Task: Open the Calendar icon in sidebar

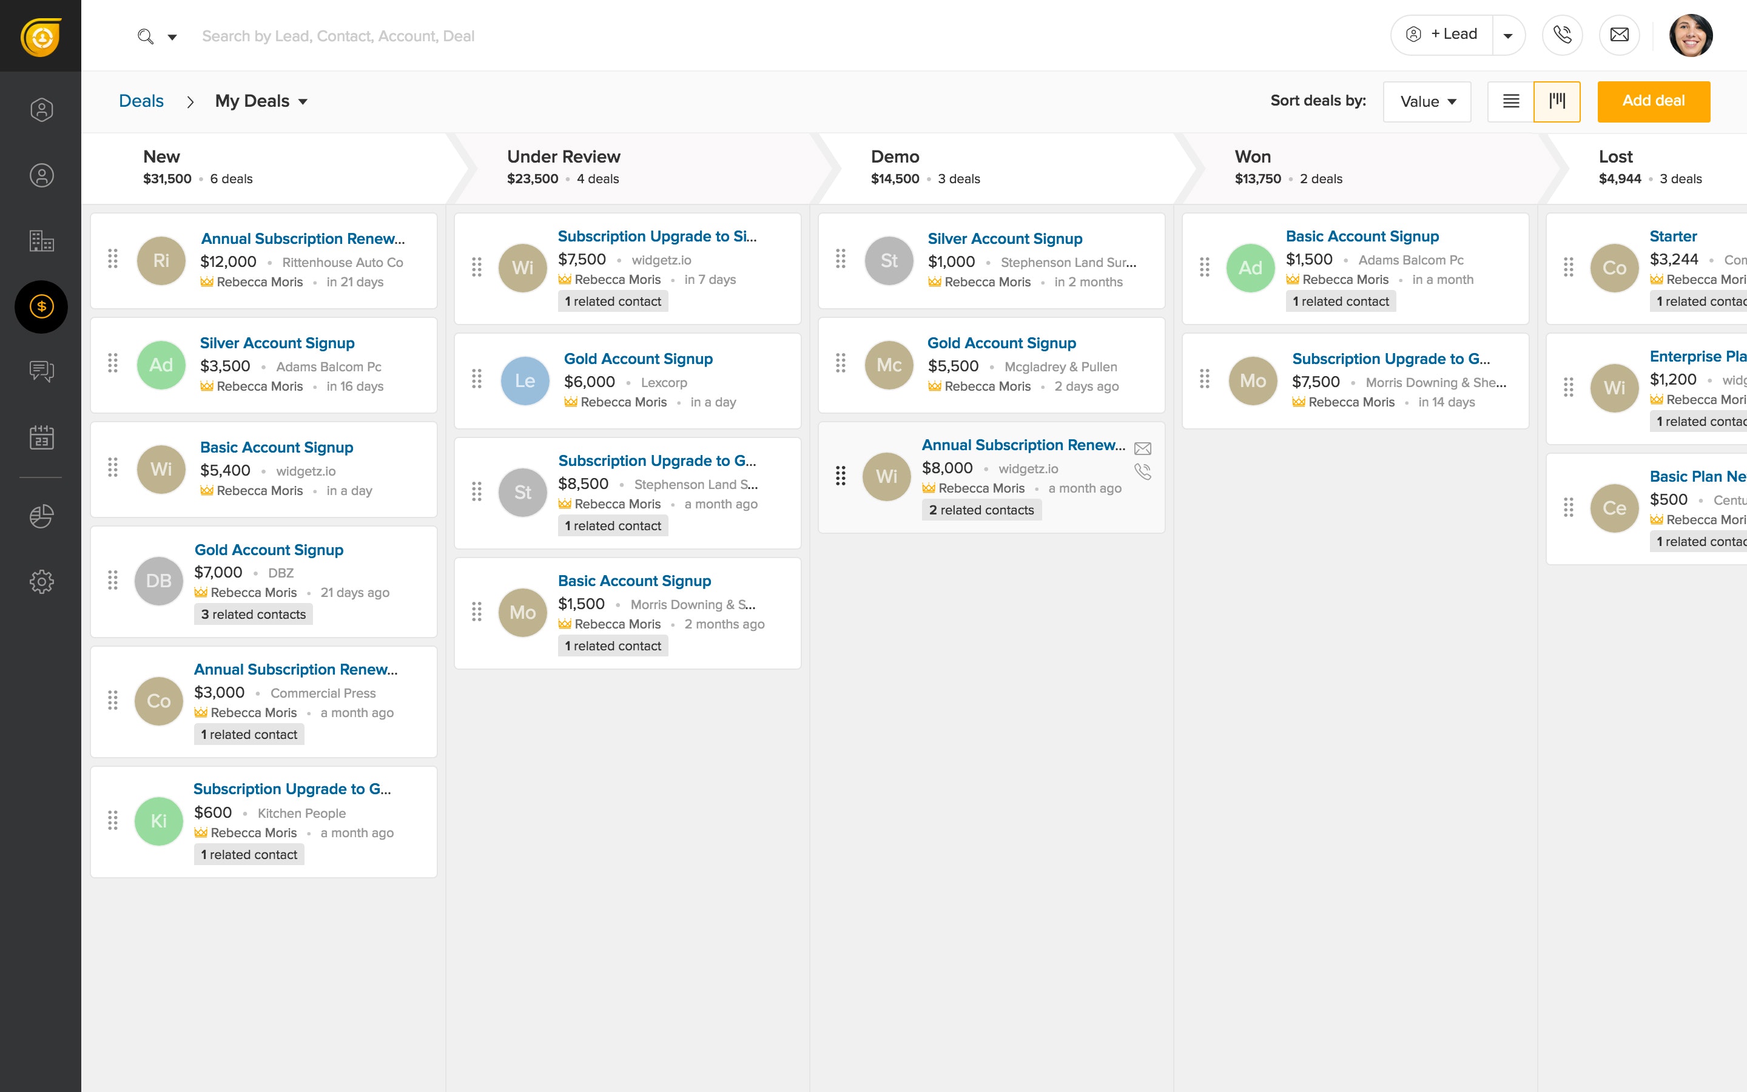Action: (41, 437)
